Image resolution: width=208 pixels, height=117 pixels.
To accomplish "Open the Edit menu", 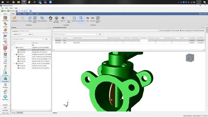I will [6, 8].
